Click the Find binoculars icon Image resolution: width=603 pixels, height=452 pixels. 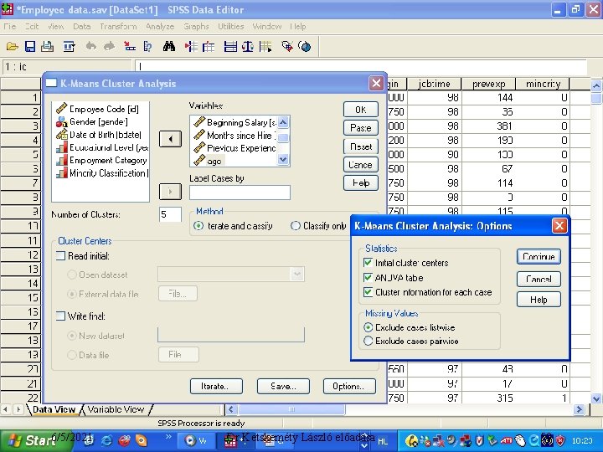click(169, 47)
